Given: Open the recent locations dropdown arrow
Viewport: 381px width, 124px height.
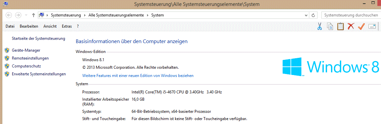Looking at the screenshot, I should (x=26, y=15).
